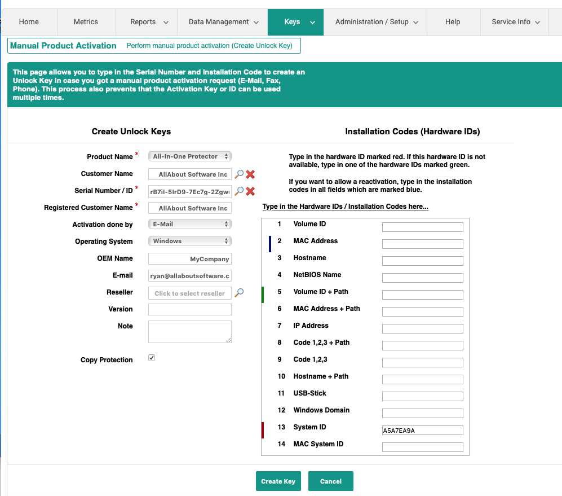This screenshot has height=496, width=562.
Task: Open the Product Name dropdown
Action: [190, 156]
